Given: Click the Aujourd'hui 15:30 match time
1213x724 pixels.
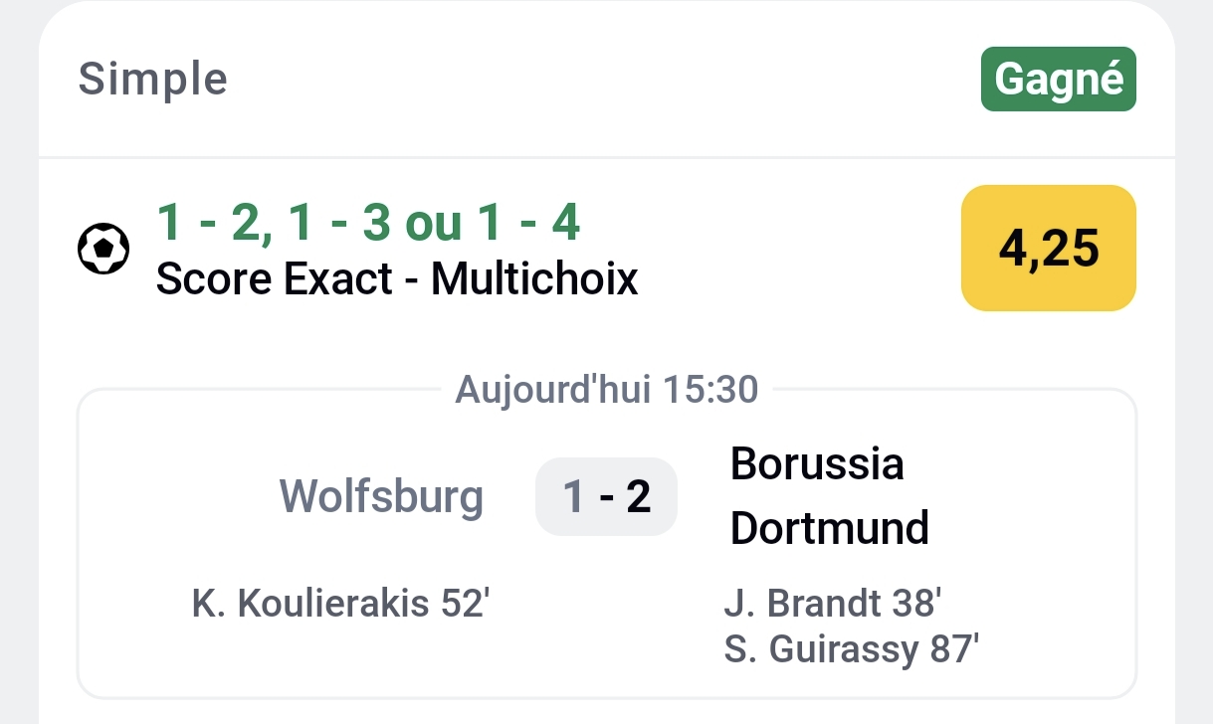Looking at the screenshot, I should (x=606, y=390).
